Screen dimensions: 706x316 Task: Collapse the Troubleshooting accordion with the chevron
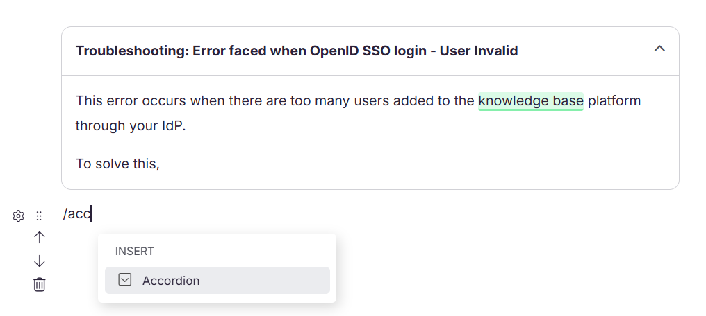point(659,49)
